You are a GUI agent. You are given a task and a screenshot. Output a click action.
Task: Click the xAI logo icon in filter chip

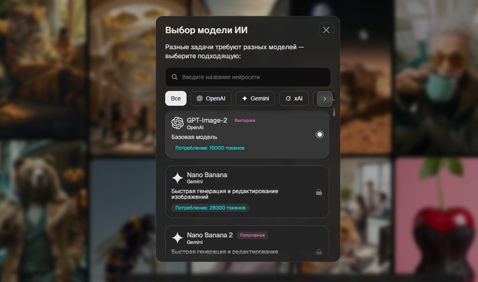tap(288, 98)
